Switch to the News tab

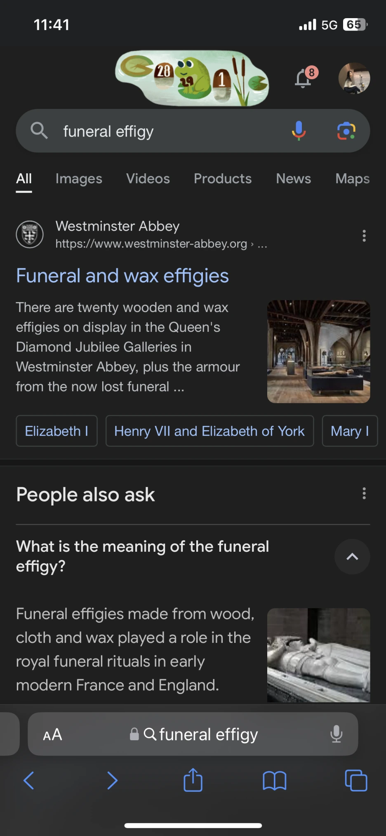click(294, 179)
